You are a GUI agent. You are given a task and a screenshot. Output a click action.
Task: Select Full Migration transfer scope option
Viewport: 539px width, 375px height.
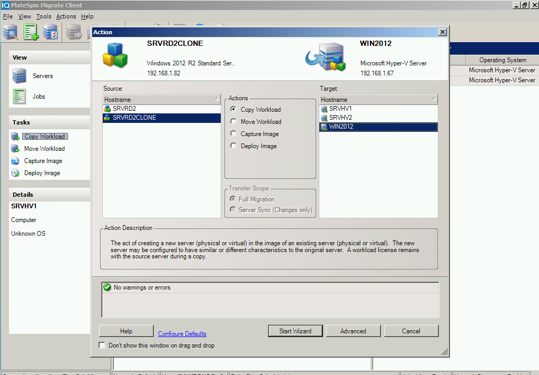pos(233,199)
